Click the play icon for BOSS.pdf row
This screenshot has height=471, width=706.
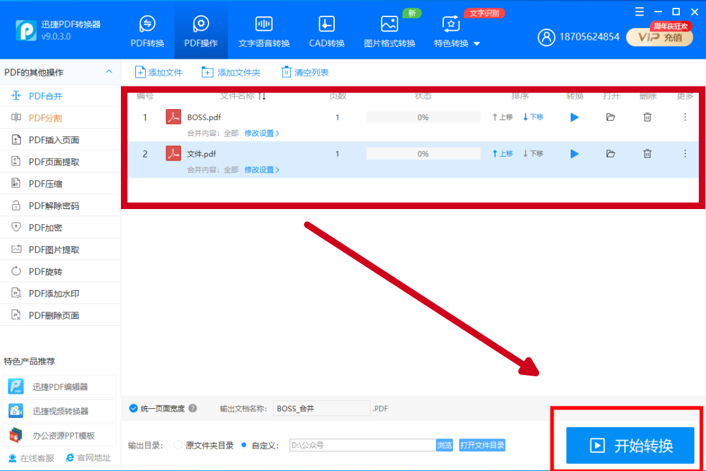[x=575, y=118]
